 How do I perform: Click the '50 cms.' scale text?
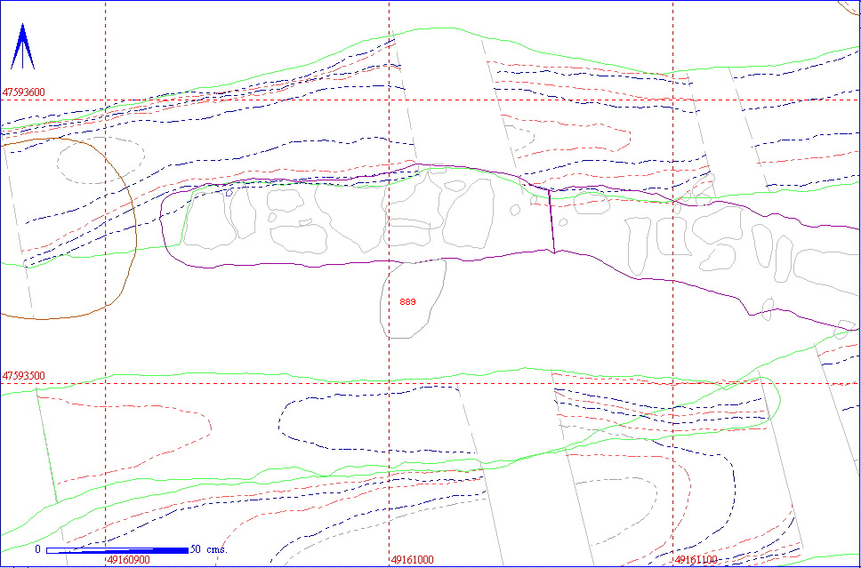pos(209,549)
